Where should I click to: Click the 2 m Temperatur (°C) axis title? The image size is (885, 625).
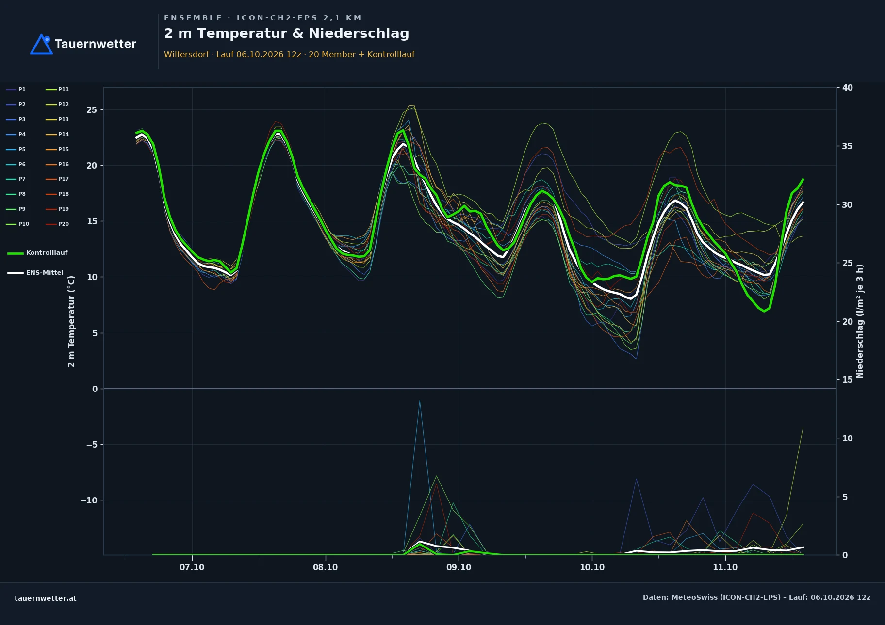[x=71, y=321]
